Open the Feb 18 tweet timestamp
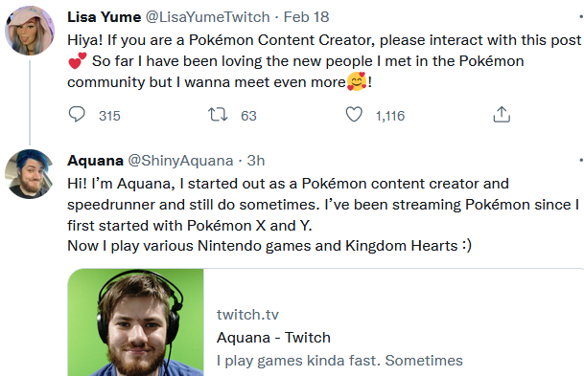The image size is (584, 376). click(x=306, y=16)
